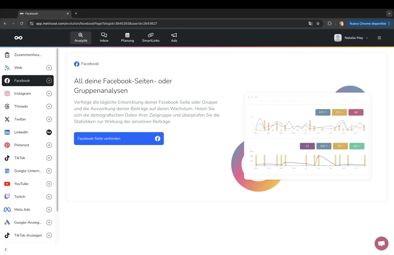Bookmark this page with the star icon
The image size is (394, 255).
[318, 23]
